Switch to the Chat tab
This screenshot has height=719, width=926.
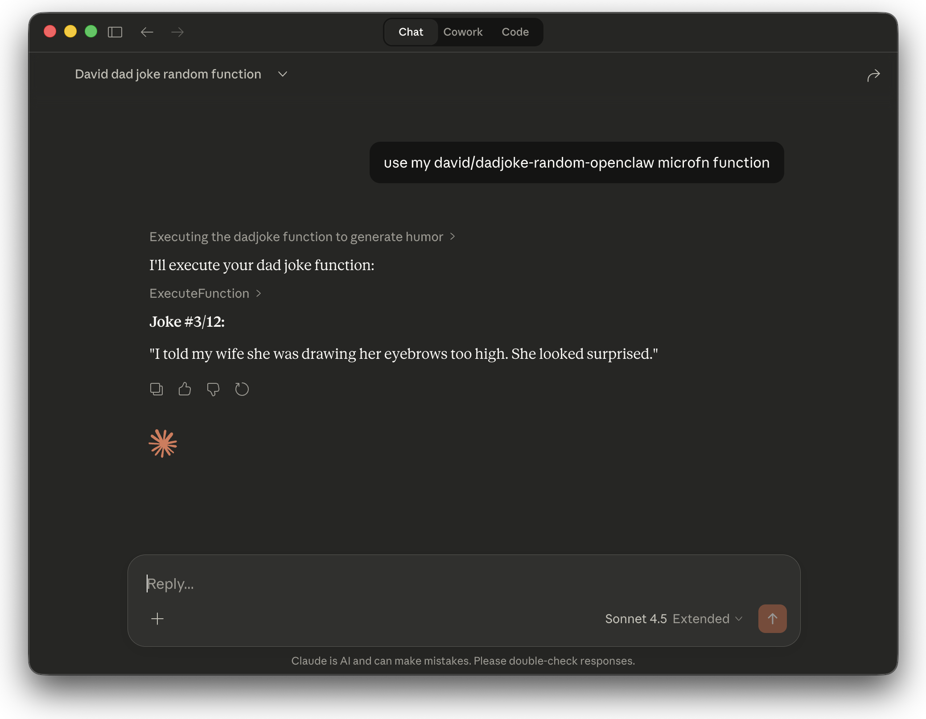click(411, 32)
